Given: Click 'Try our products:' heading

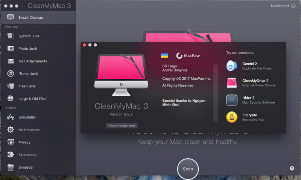Looking at the screenshot, I should pyautogui.click(x=240, y=53).
